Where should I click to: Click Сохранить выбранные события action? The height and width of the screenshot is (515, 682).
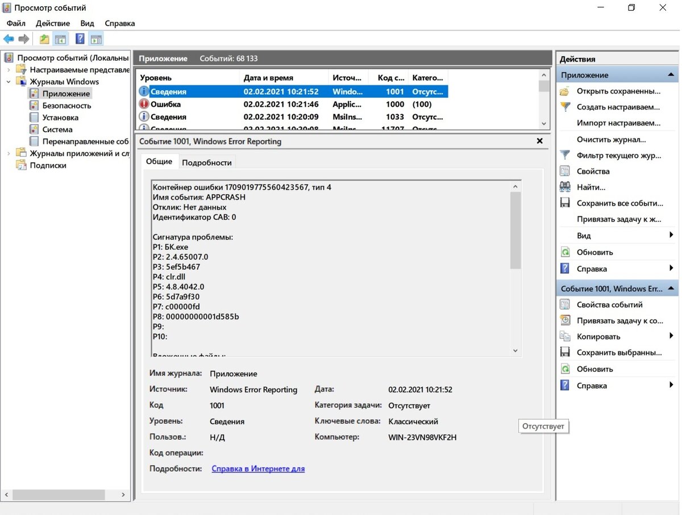pyautogui.click(x=618, y=352)
